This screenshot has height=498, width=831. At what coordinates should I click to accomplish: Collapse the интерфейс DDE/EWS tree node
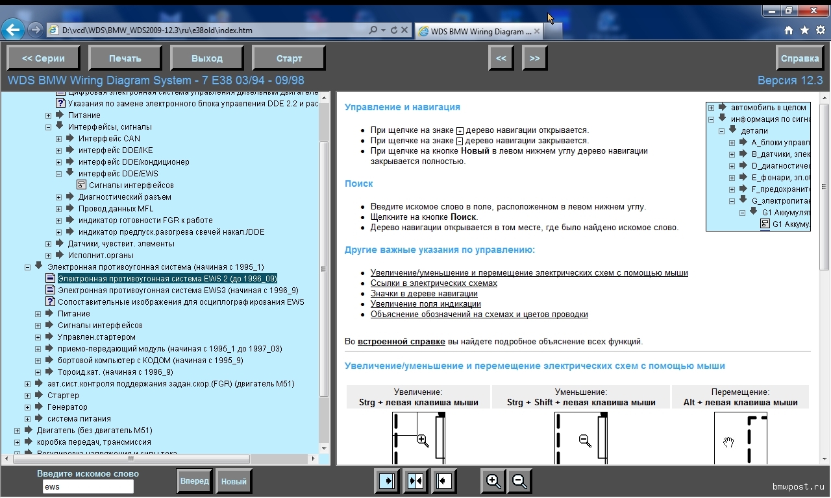click(59, 174)
